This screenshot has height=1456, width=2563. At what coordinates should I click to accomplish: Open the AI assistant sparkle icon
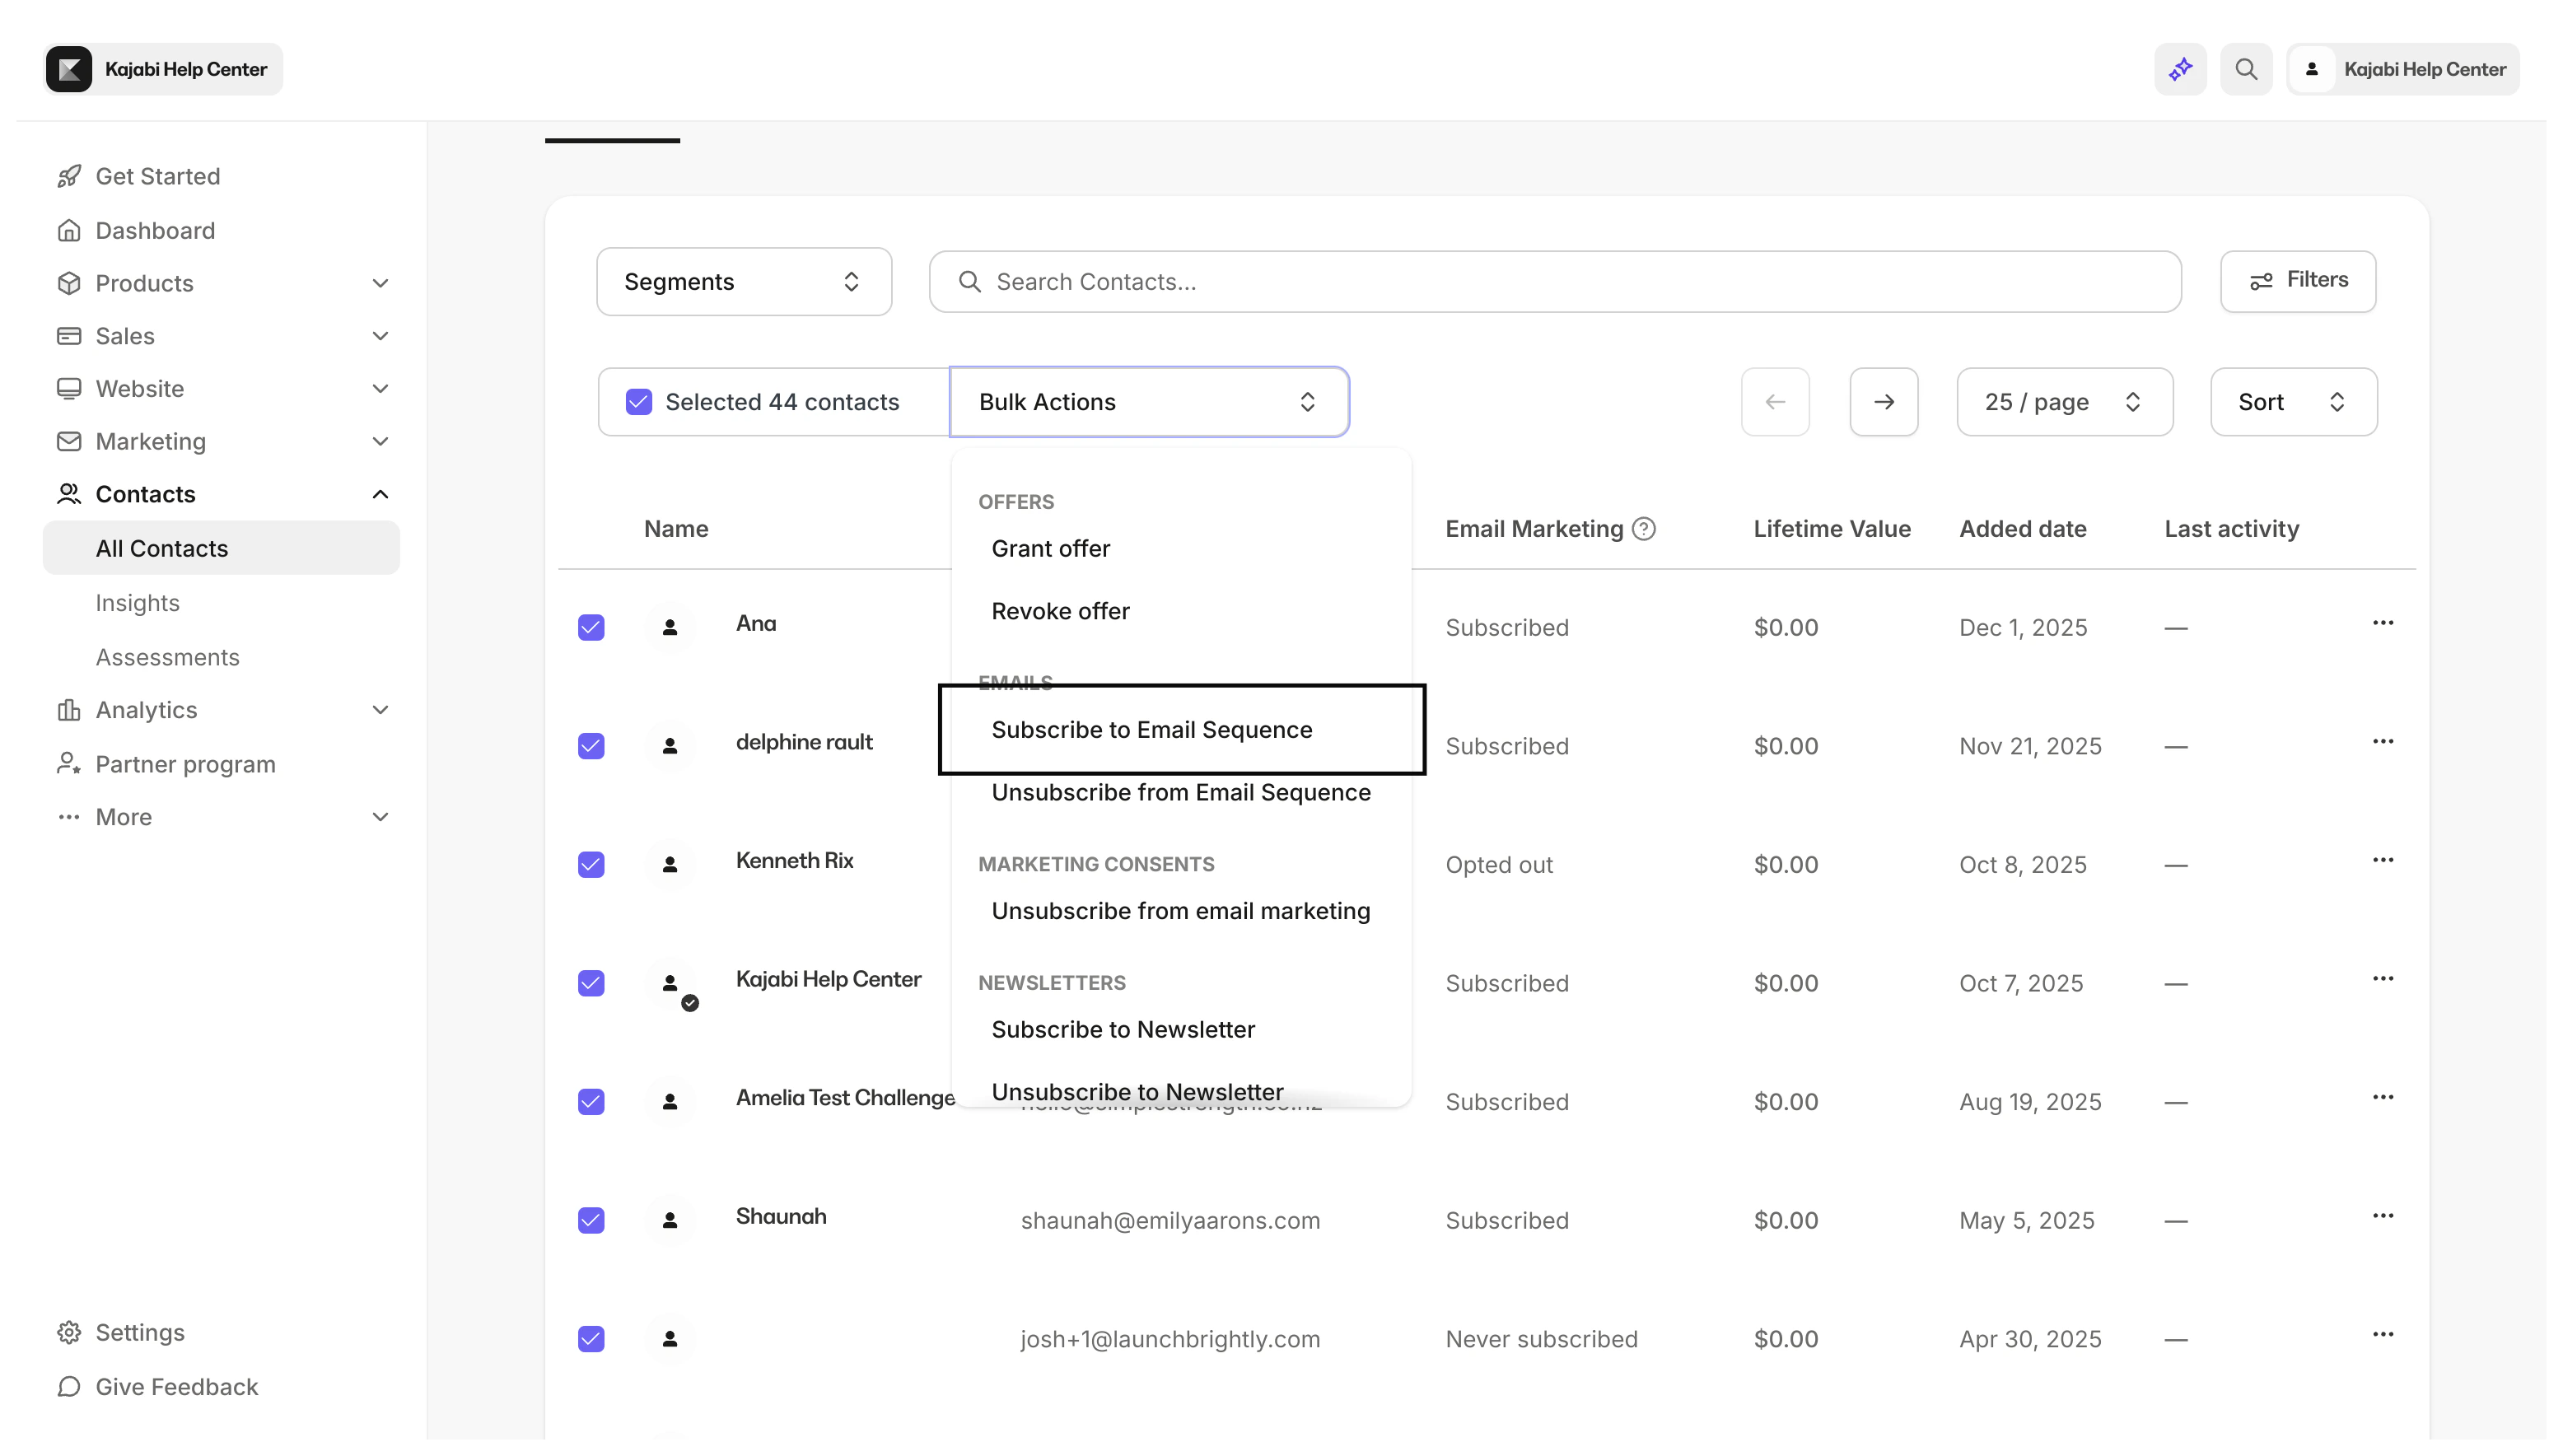(x=2180, y=69)
